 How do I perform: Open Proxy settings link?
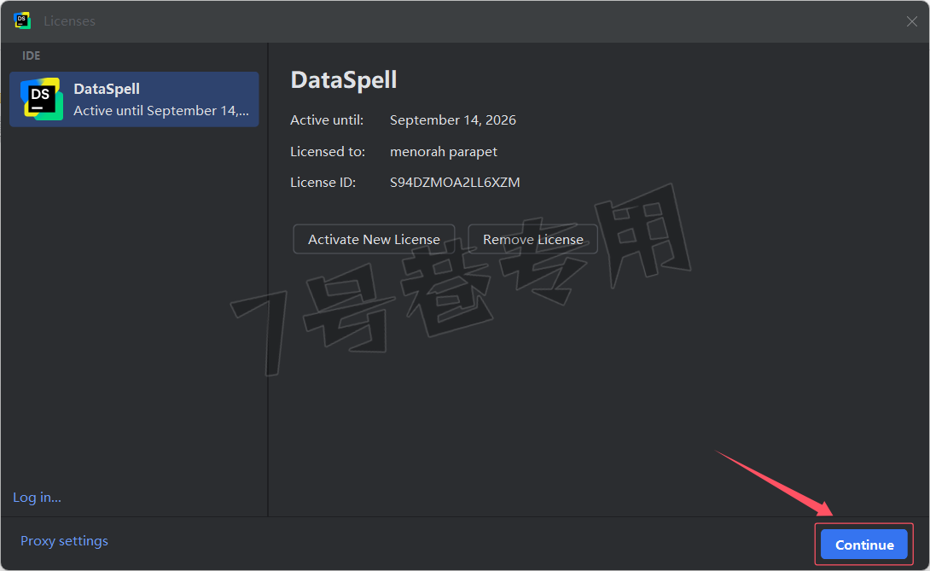tap(64, 541)
